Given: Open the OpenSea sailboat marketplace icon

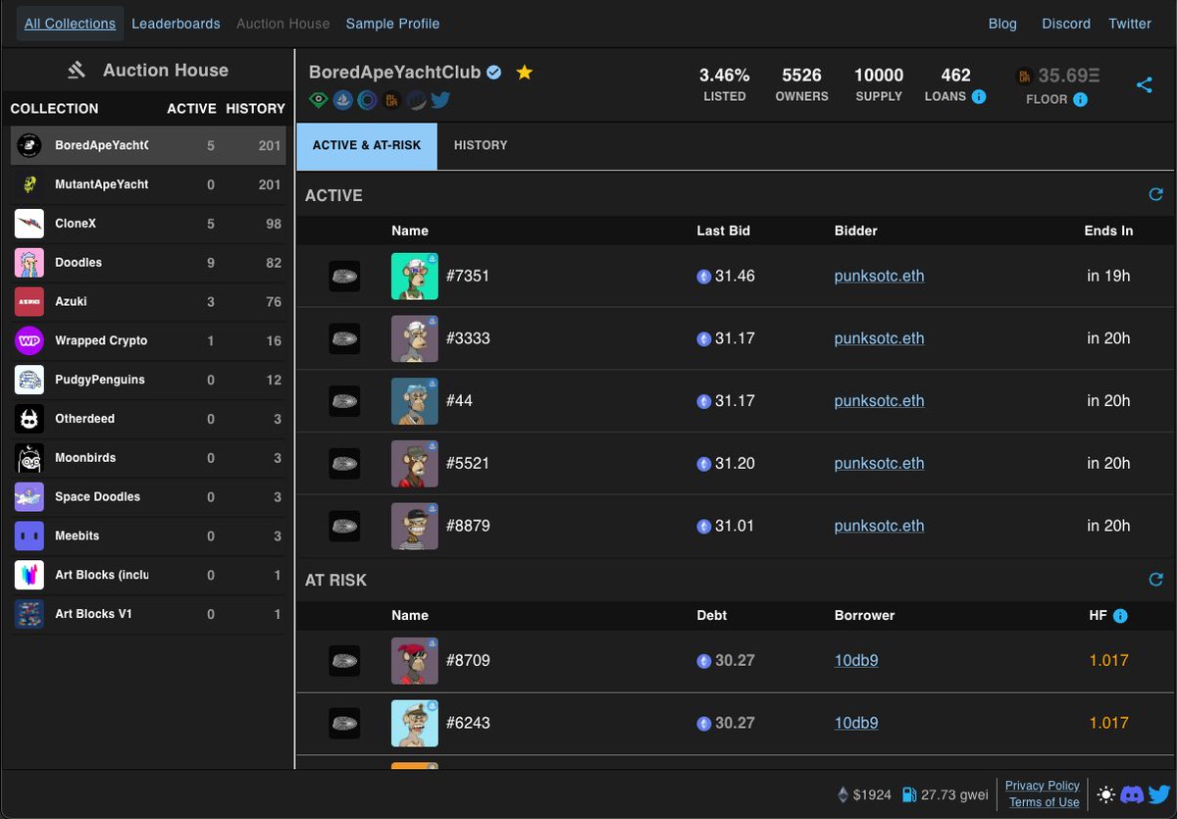Looking at the screenshot, I should click(343, 99).
